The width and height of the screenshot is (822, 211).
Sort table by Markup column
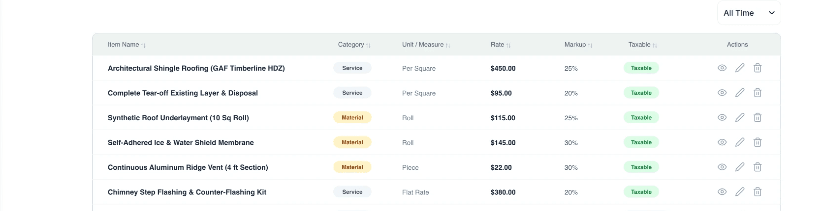coord(578,45)
